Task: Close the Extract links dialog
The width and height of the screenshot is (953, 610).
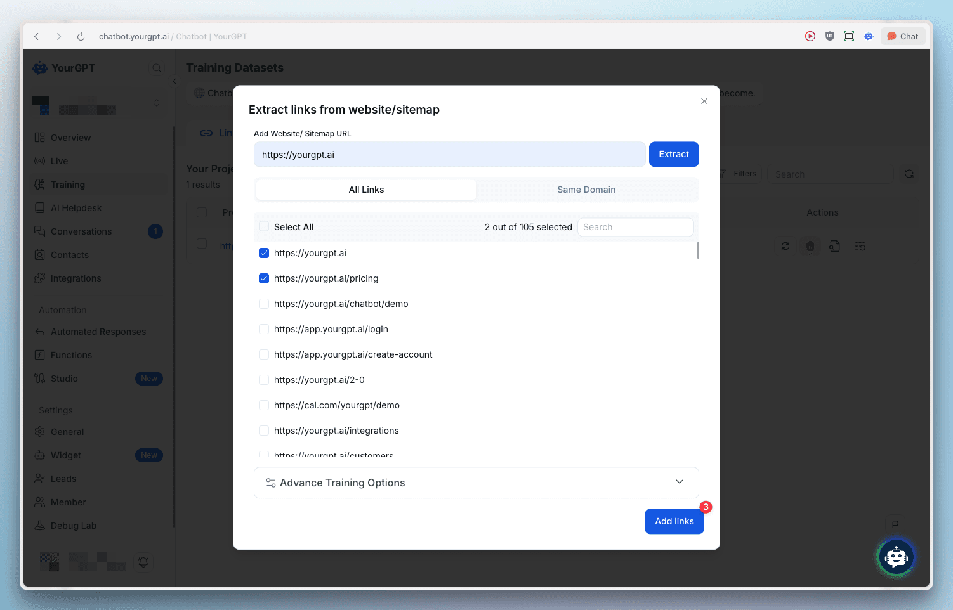Action: [704, 101]
